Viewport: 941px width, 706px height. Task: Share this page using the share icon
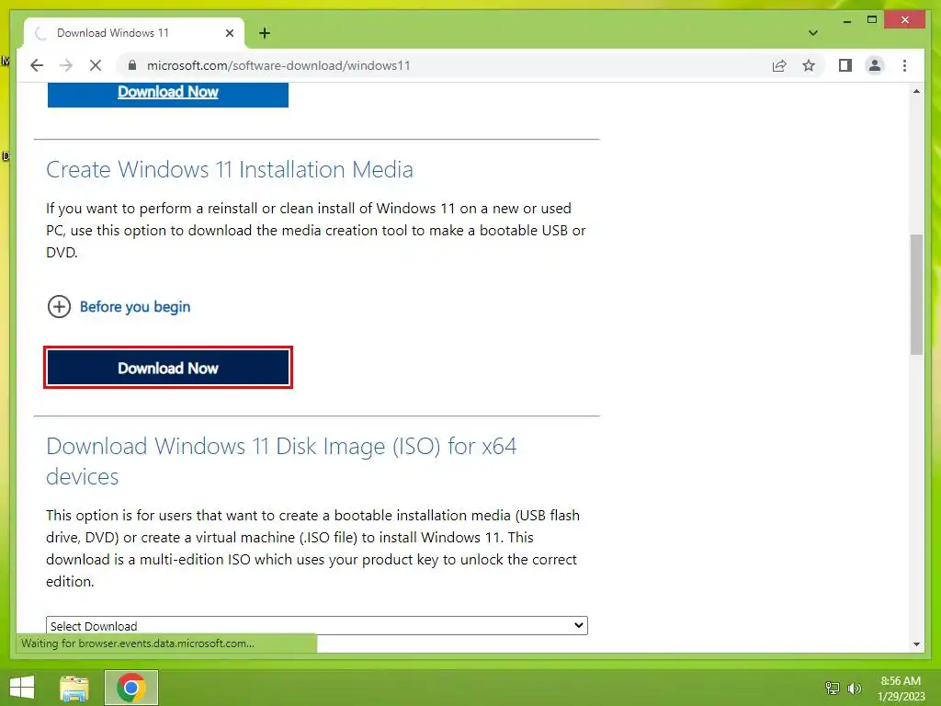click(779, 65)
